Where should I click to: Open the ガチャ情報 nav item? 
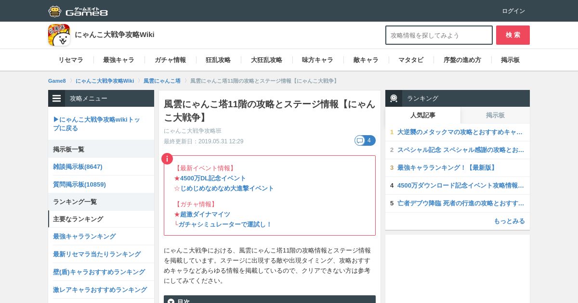pyautogui.click(x=170, y=60)
